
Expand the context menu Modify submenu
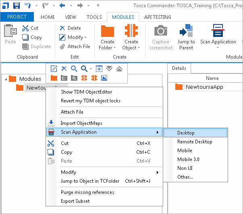[x=158, y=172]
